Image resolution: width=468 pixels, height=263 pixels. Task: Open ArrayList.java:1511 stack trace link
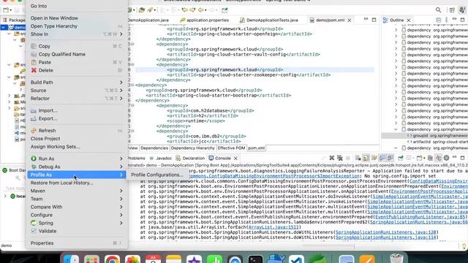tap(273, 227)
